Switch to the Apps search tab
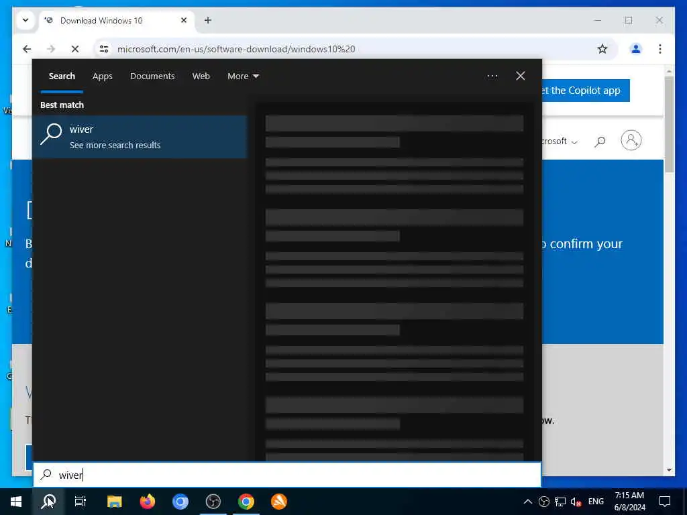The height and width of the screenshot is (515, 687). (x=103, y=76)
